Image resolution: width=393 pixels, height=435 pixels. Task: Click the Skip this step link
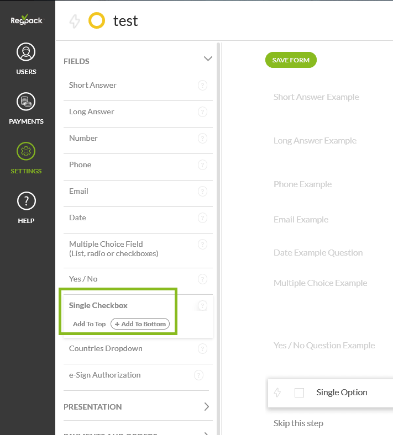point(298,423)
